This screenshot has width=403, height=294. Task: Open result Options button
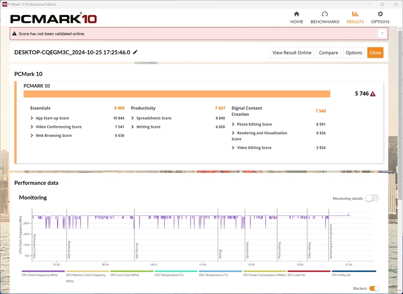[x=354, y=53]
